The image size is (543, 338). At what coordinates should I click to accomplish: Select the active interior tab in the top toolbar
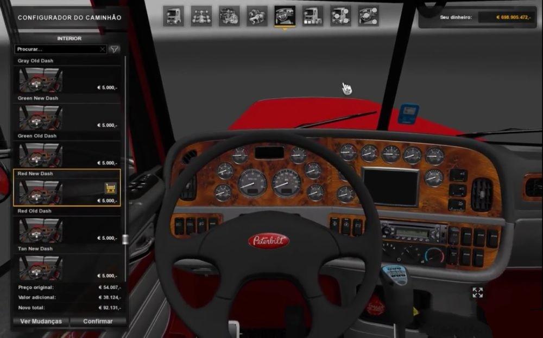(x=285, y=16)
